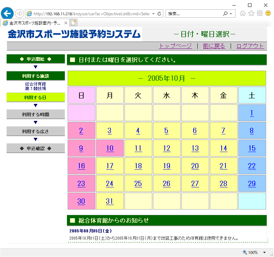Viewport: 274px width, 257px height.
Task: Click the zoom magnifier icon in status bar
Action: (x=245, y=252)
